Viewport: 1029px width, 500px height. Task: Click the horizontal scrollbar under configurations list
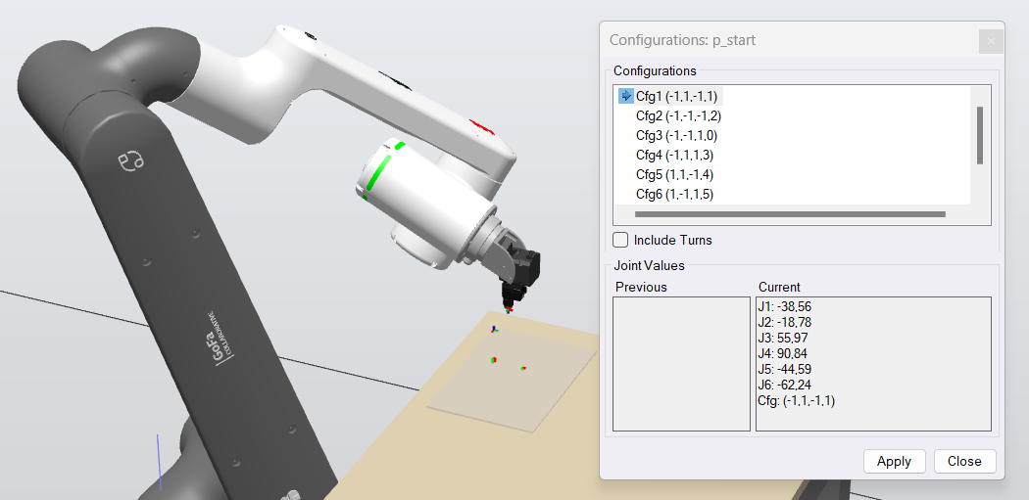coord(789,213)
